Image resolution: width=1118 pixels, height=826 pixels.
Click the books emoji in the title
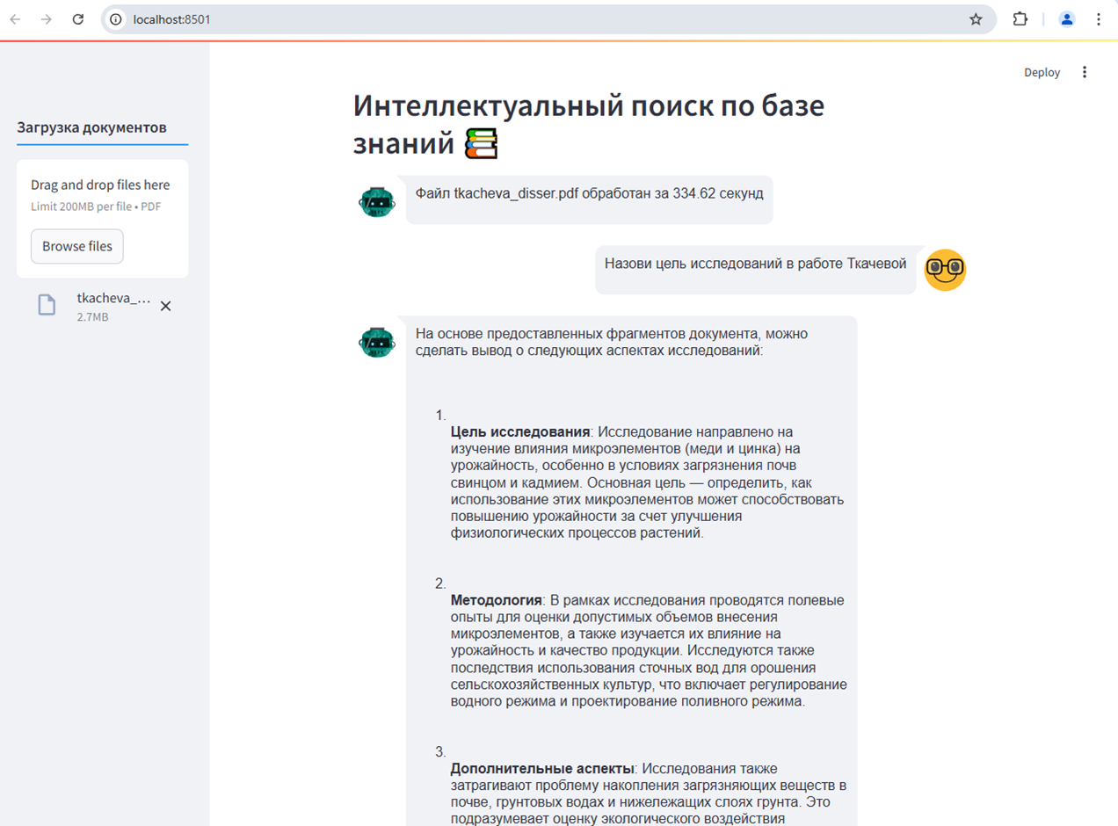(x=481, y=143)
